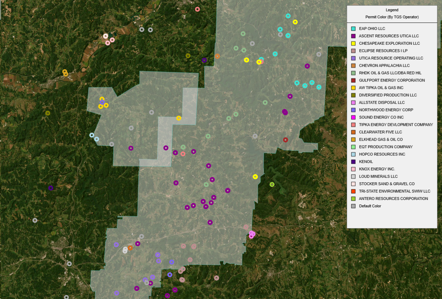
Task: Select the GULFPORT ENERGY CORPORATION legend entry
Action: coord(392,80)
